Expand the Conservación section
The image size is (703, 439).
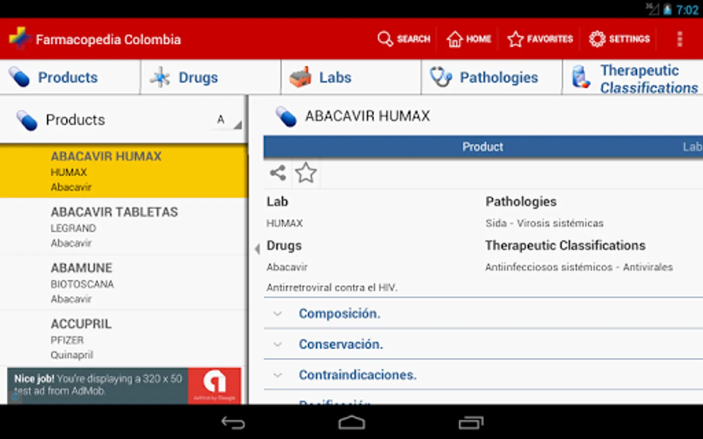click(483, 344)
